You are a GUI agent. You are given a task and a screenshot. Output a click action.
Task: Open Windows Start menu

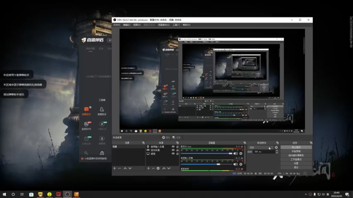pos(4,194)
